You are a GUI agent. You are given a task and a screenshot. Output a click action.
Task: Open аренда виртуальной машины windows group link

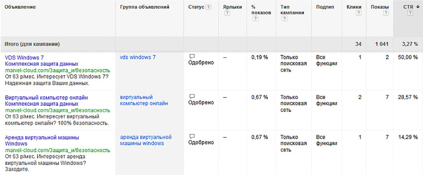pos(146,140)
